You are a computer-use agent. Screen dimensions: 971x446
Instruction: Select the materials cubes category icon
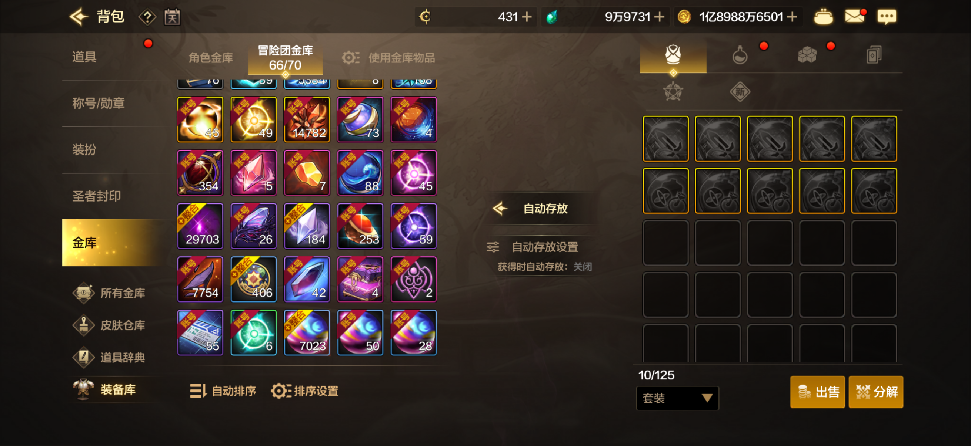(807, 55)
